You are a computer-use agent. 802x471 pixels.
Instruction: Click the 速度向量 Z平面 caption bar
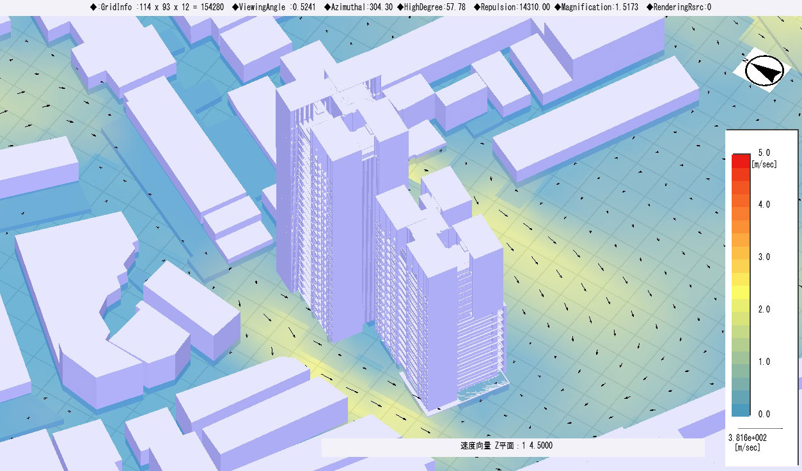tap(512, 445)
